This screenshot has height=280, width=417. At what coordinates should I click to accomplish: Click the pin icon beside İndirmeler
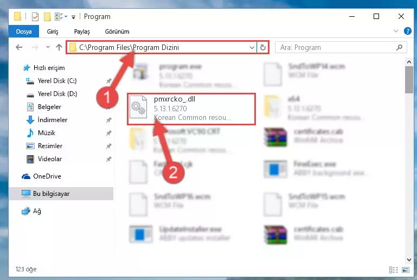pyautogui.click(x=108, y=120)
